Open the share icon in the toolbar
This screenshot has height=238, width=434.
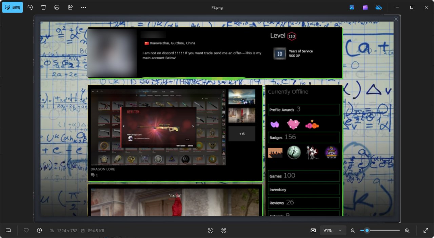(x=70, y=7)
